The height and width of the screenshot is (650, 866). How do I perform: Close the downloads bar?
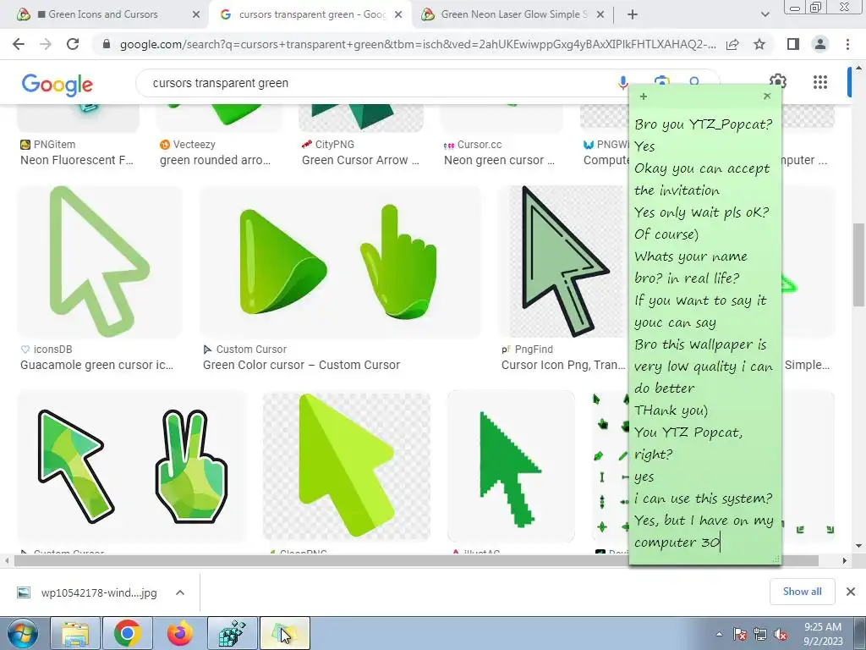pos(851,592)
